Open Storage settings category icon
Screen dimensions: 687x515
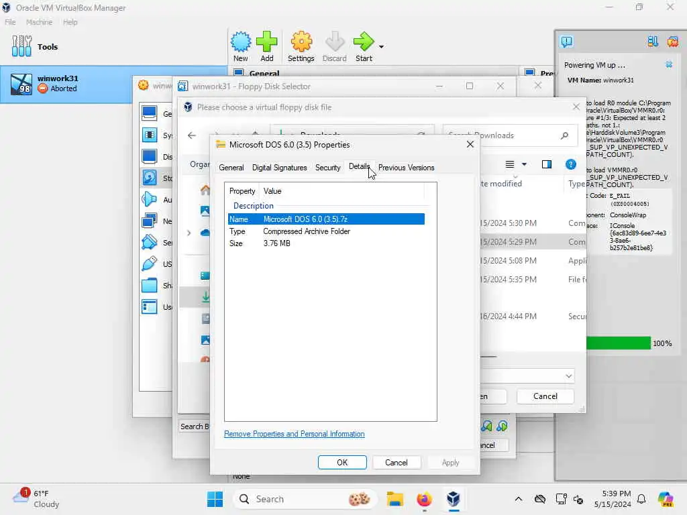(x=150, y=178)
